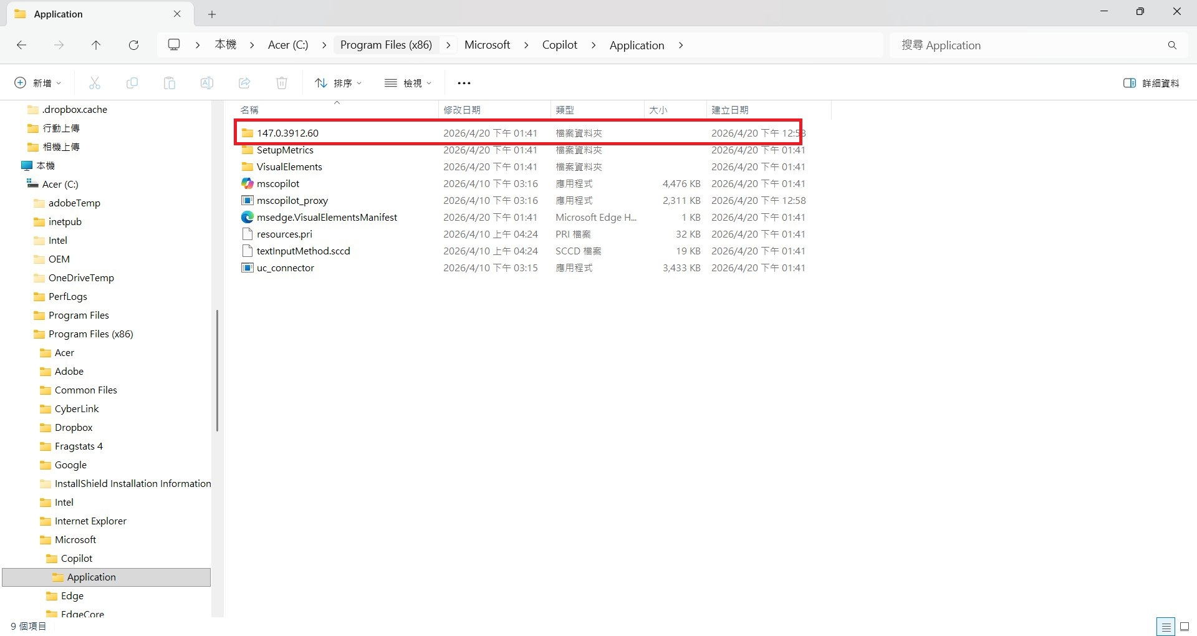Refresh the Application folder view
Viewport: 1197px width, 636px height.
coord(133,45)
